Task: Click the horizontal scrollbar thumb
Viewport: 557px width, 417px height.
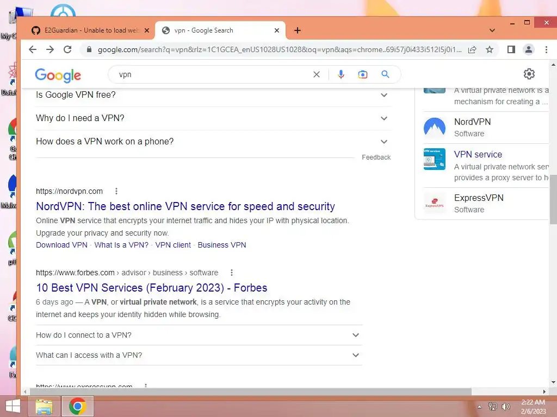Action: pyautogui.click(x=250, y=391)
